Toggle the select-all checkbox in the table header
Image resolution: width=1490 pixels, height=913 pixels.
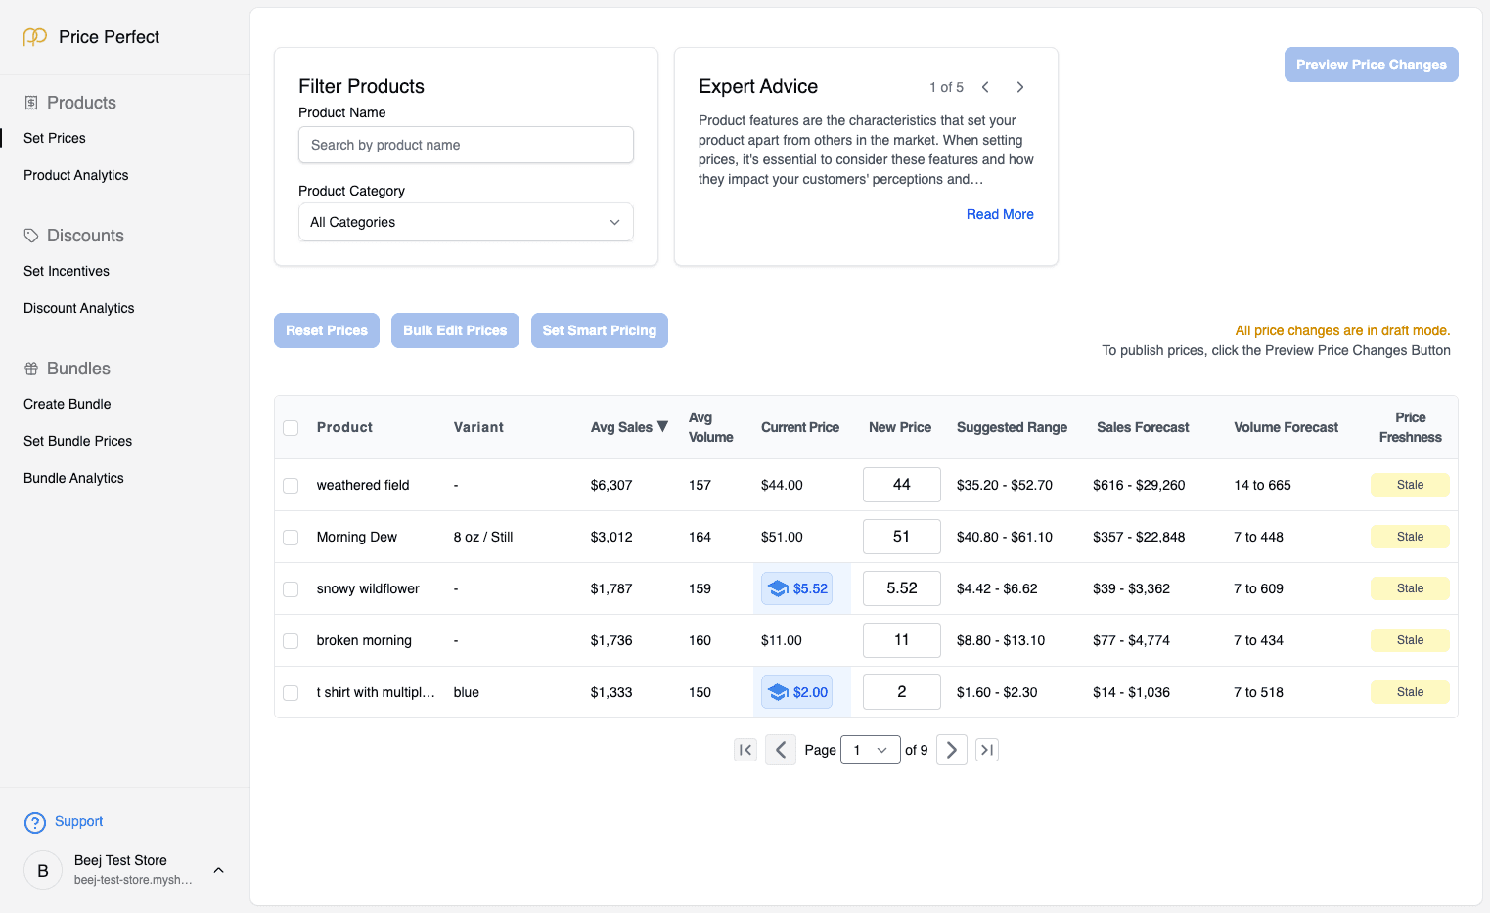point(291,427)
